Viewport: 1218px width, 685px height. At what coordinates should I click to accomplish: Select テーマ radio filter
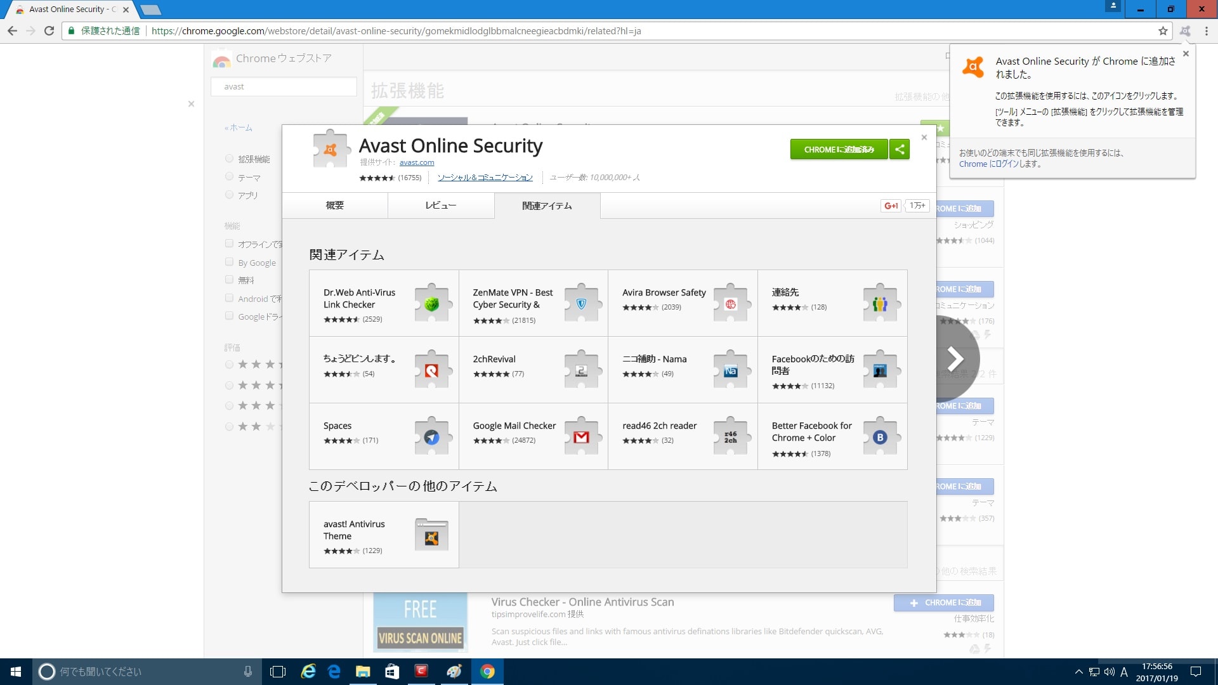(230, 177)
